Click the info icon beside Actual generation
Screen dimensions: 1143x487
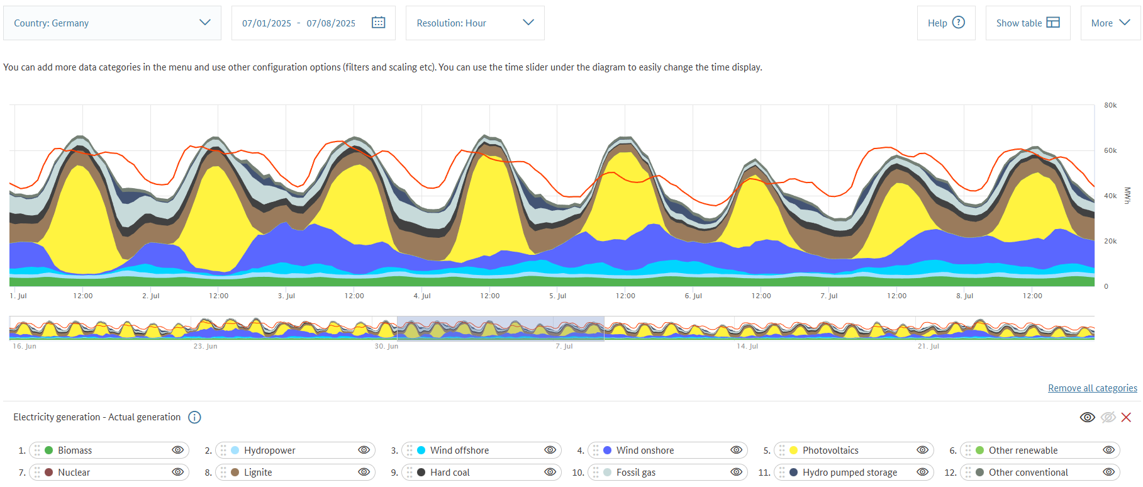click(x=194, y=417)
